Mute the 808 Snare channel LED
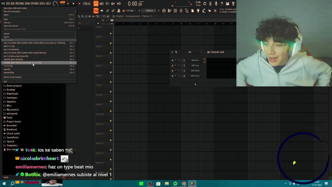Image resolution: width=332 pixels, height=187 pixels. pyautogui.click(x=172, y=76)
